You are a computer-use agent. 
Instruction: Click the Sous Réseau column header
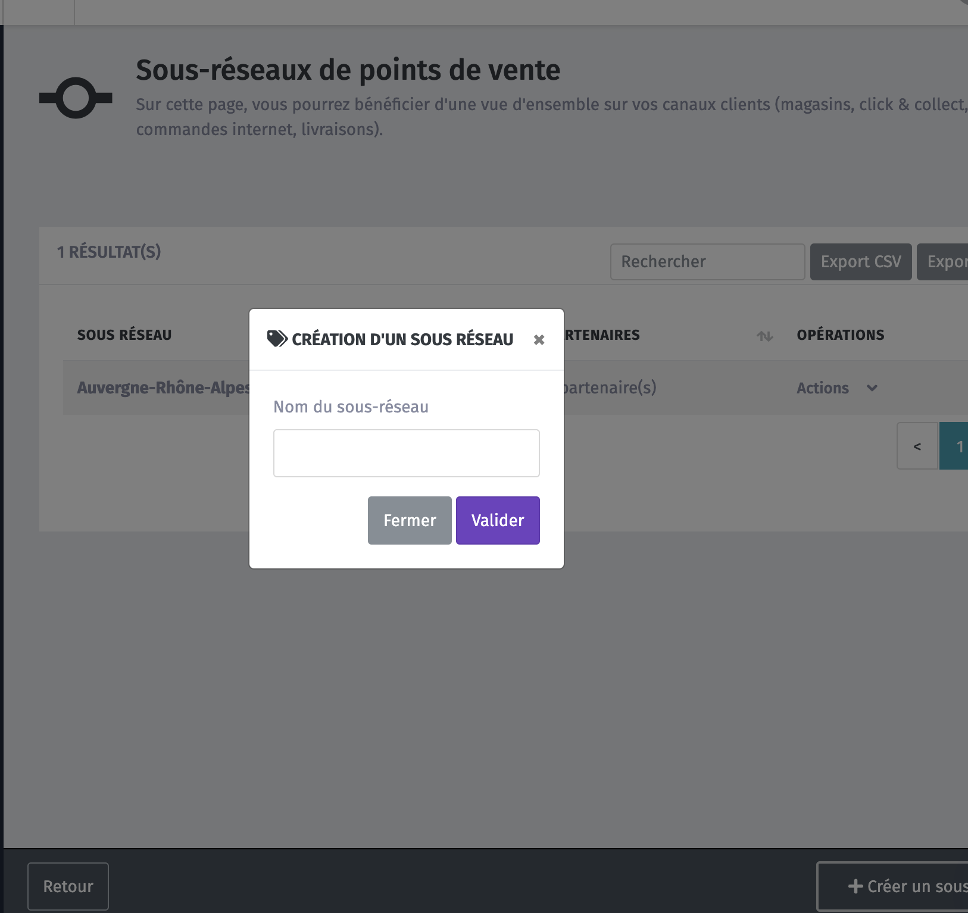click(x=124, y=335)
